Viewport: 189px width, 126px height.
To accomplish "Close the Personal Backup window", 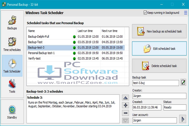I will pos(183,4).
